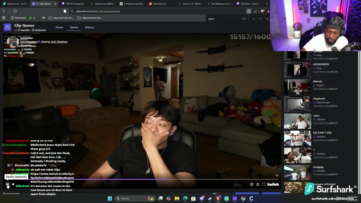361x203 pixels.
Task: Open the SirMuffin9 author link
Action: [x=39, y=30]
